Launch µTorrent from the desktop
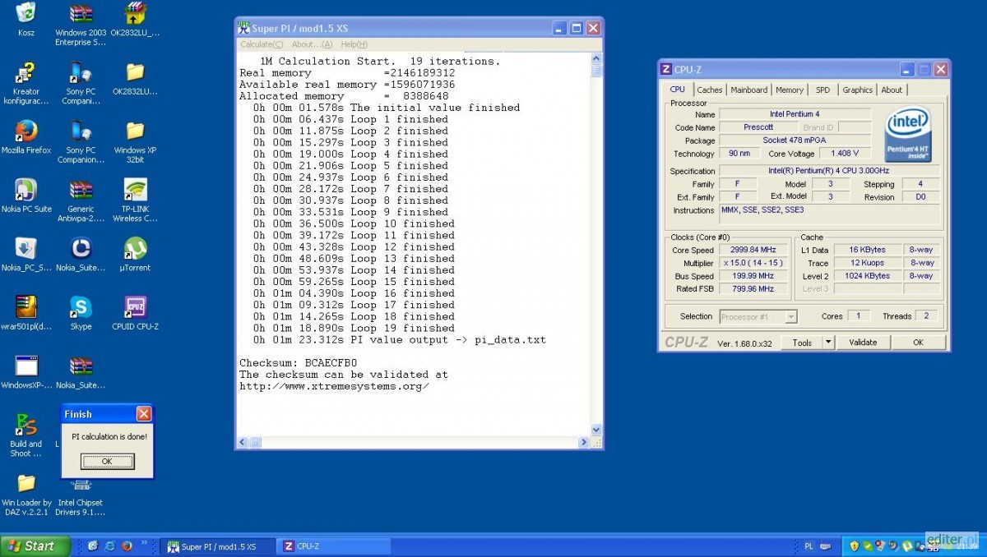This screenshot has height=557, width=987. [x=135, y=249]
